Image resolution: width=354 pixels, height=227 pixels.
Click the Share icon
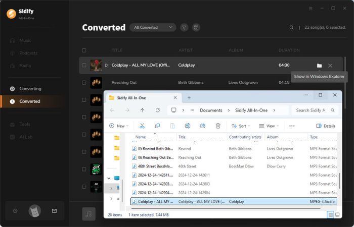coord(203,126)
